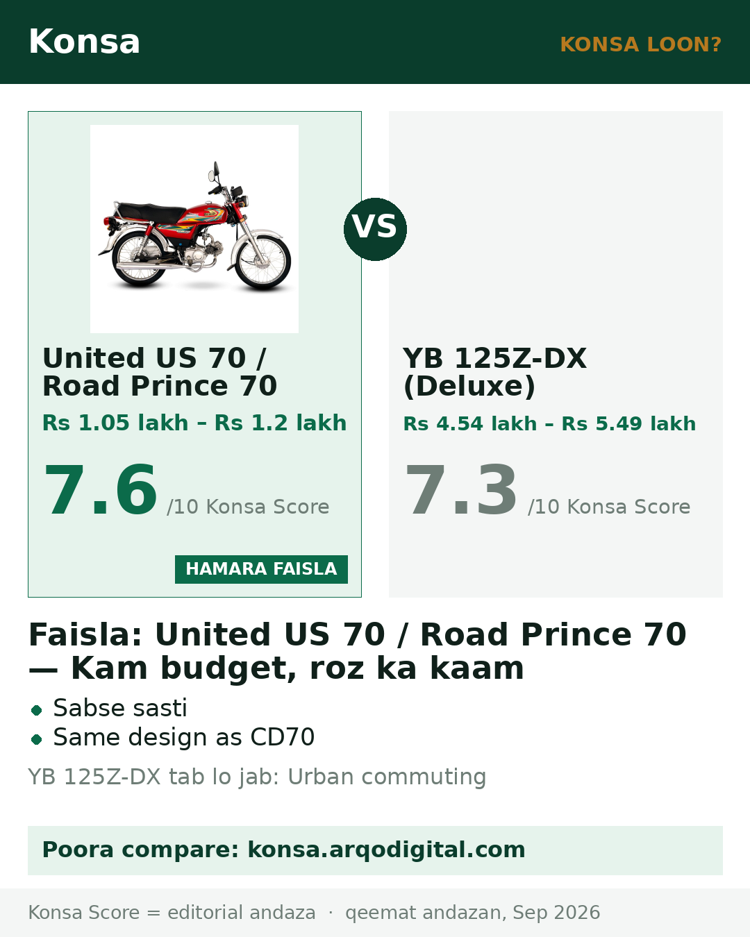This screenshot has width=750, height=937.
Task: Select the VS circle badge
Action: pos(375,229)
